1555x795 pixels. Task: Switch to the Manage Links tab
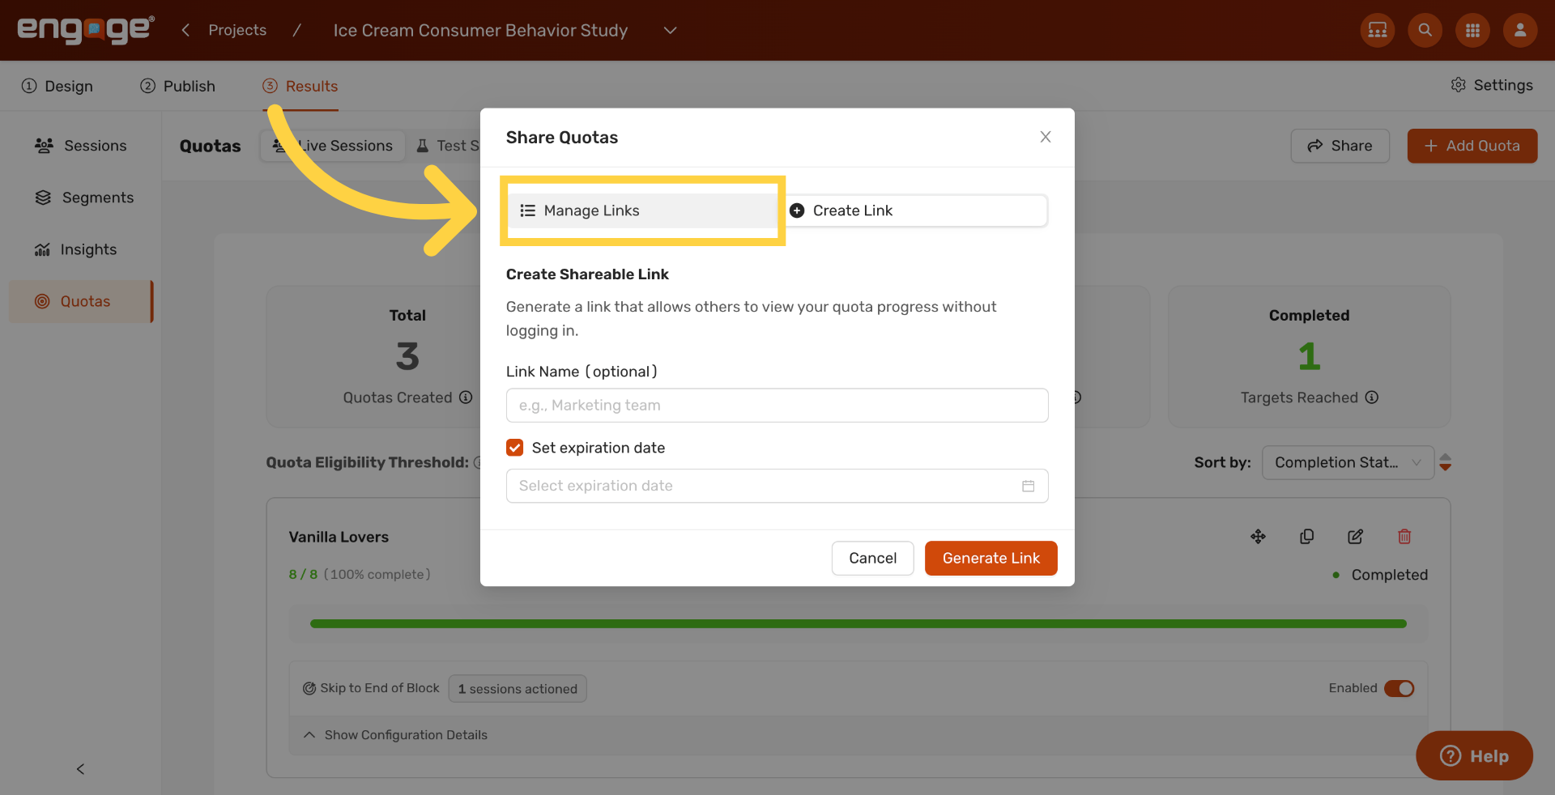coord(642,210)
